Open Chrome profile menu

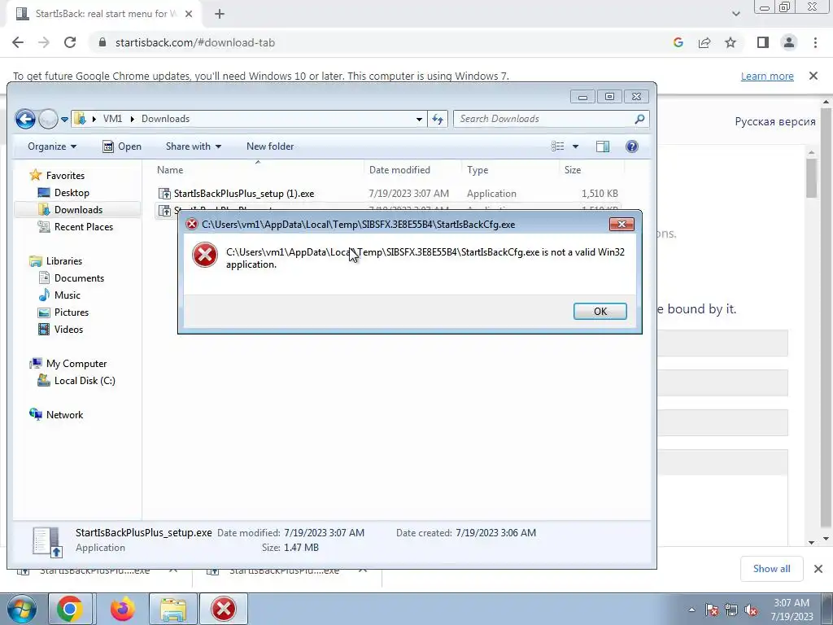tap(789, 42)
